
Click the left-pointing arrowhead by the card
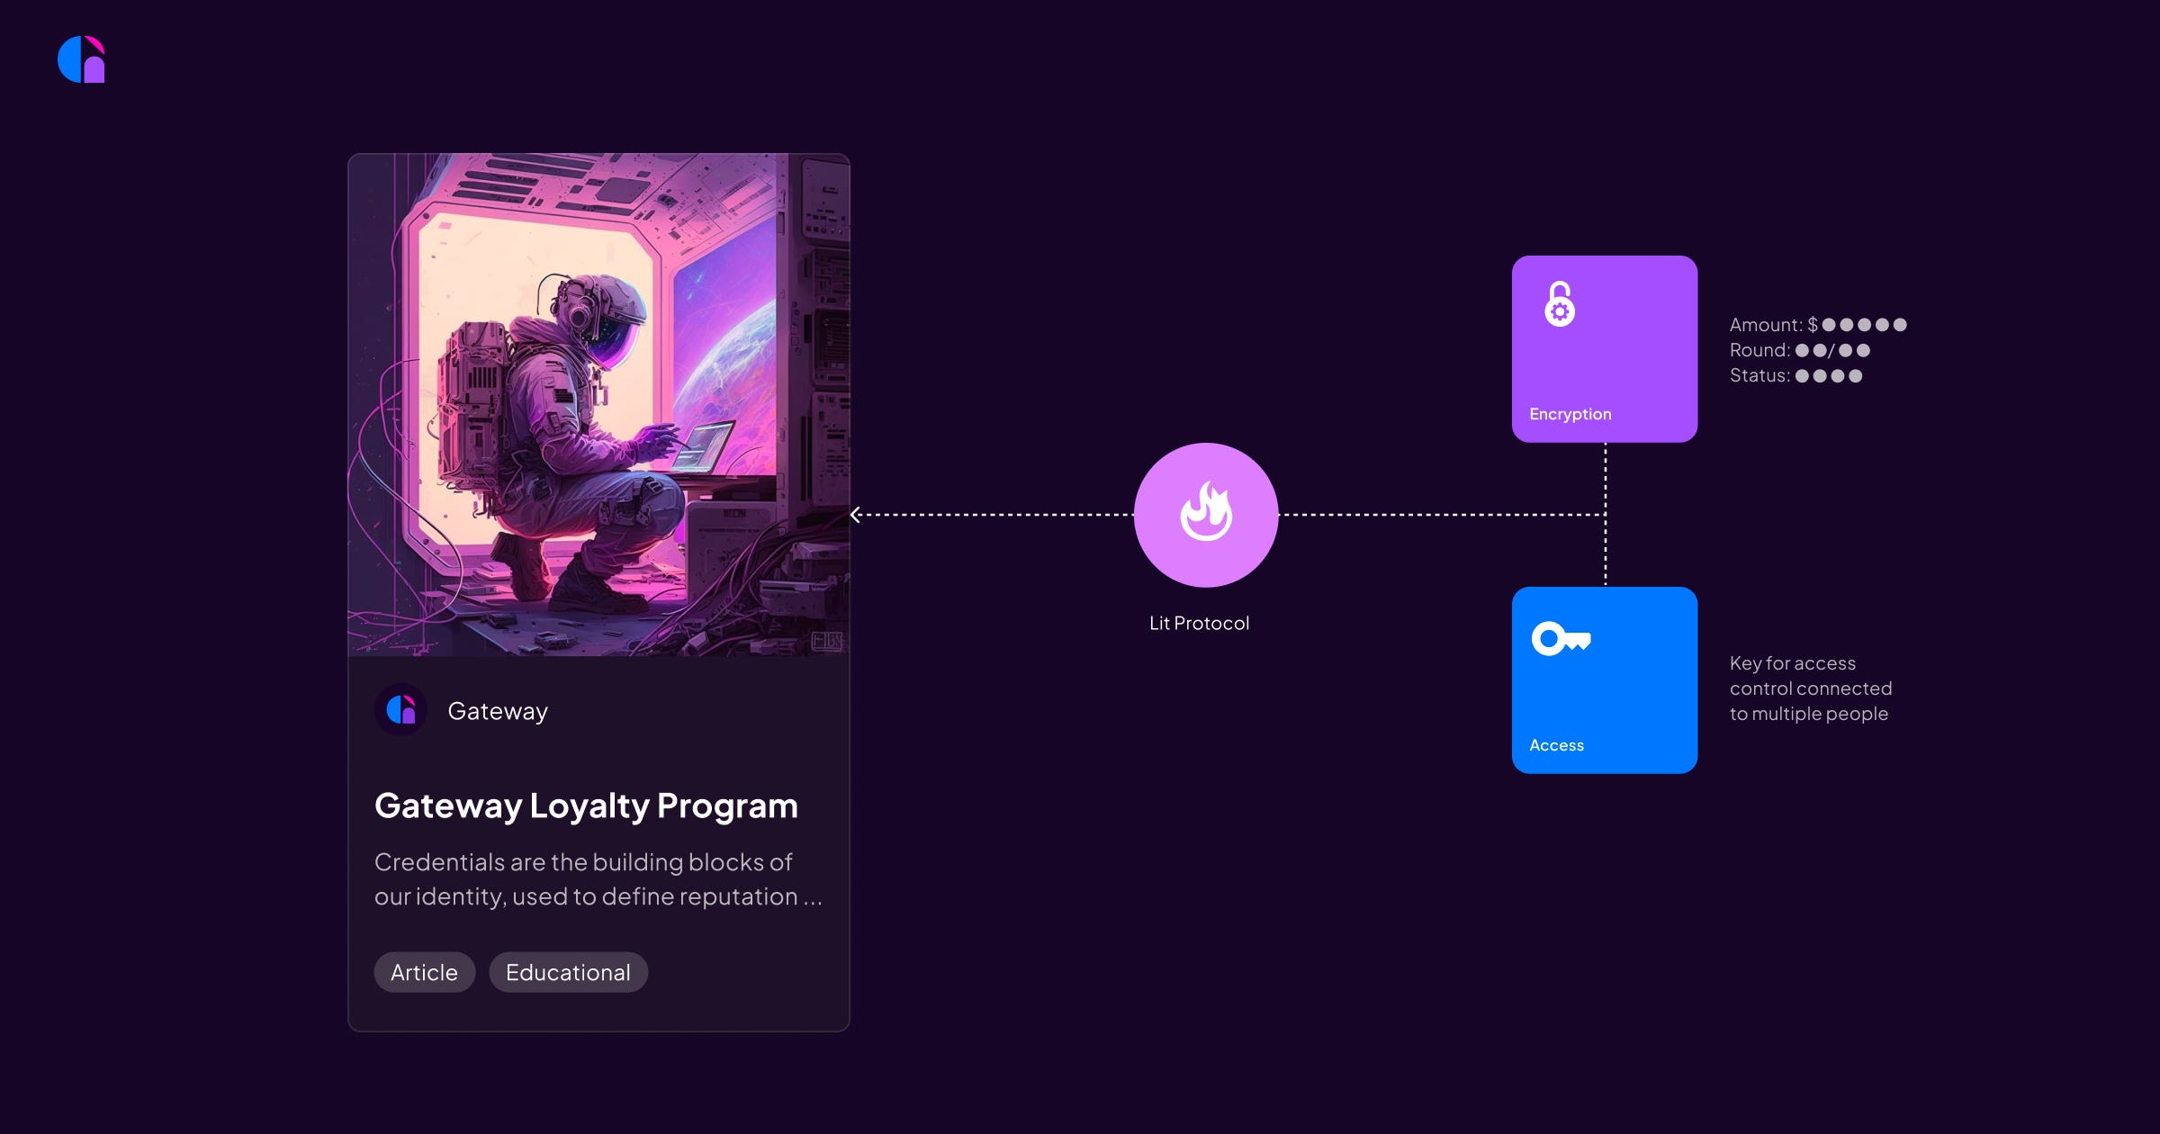pyautogui.click(x=856, y=515)
